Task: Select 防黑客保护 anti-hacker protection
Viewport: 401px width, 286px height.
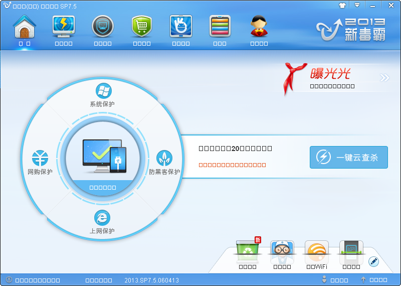Action: click(x=164, y=163)
